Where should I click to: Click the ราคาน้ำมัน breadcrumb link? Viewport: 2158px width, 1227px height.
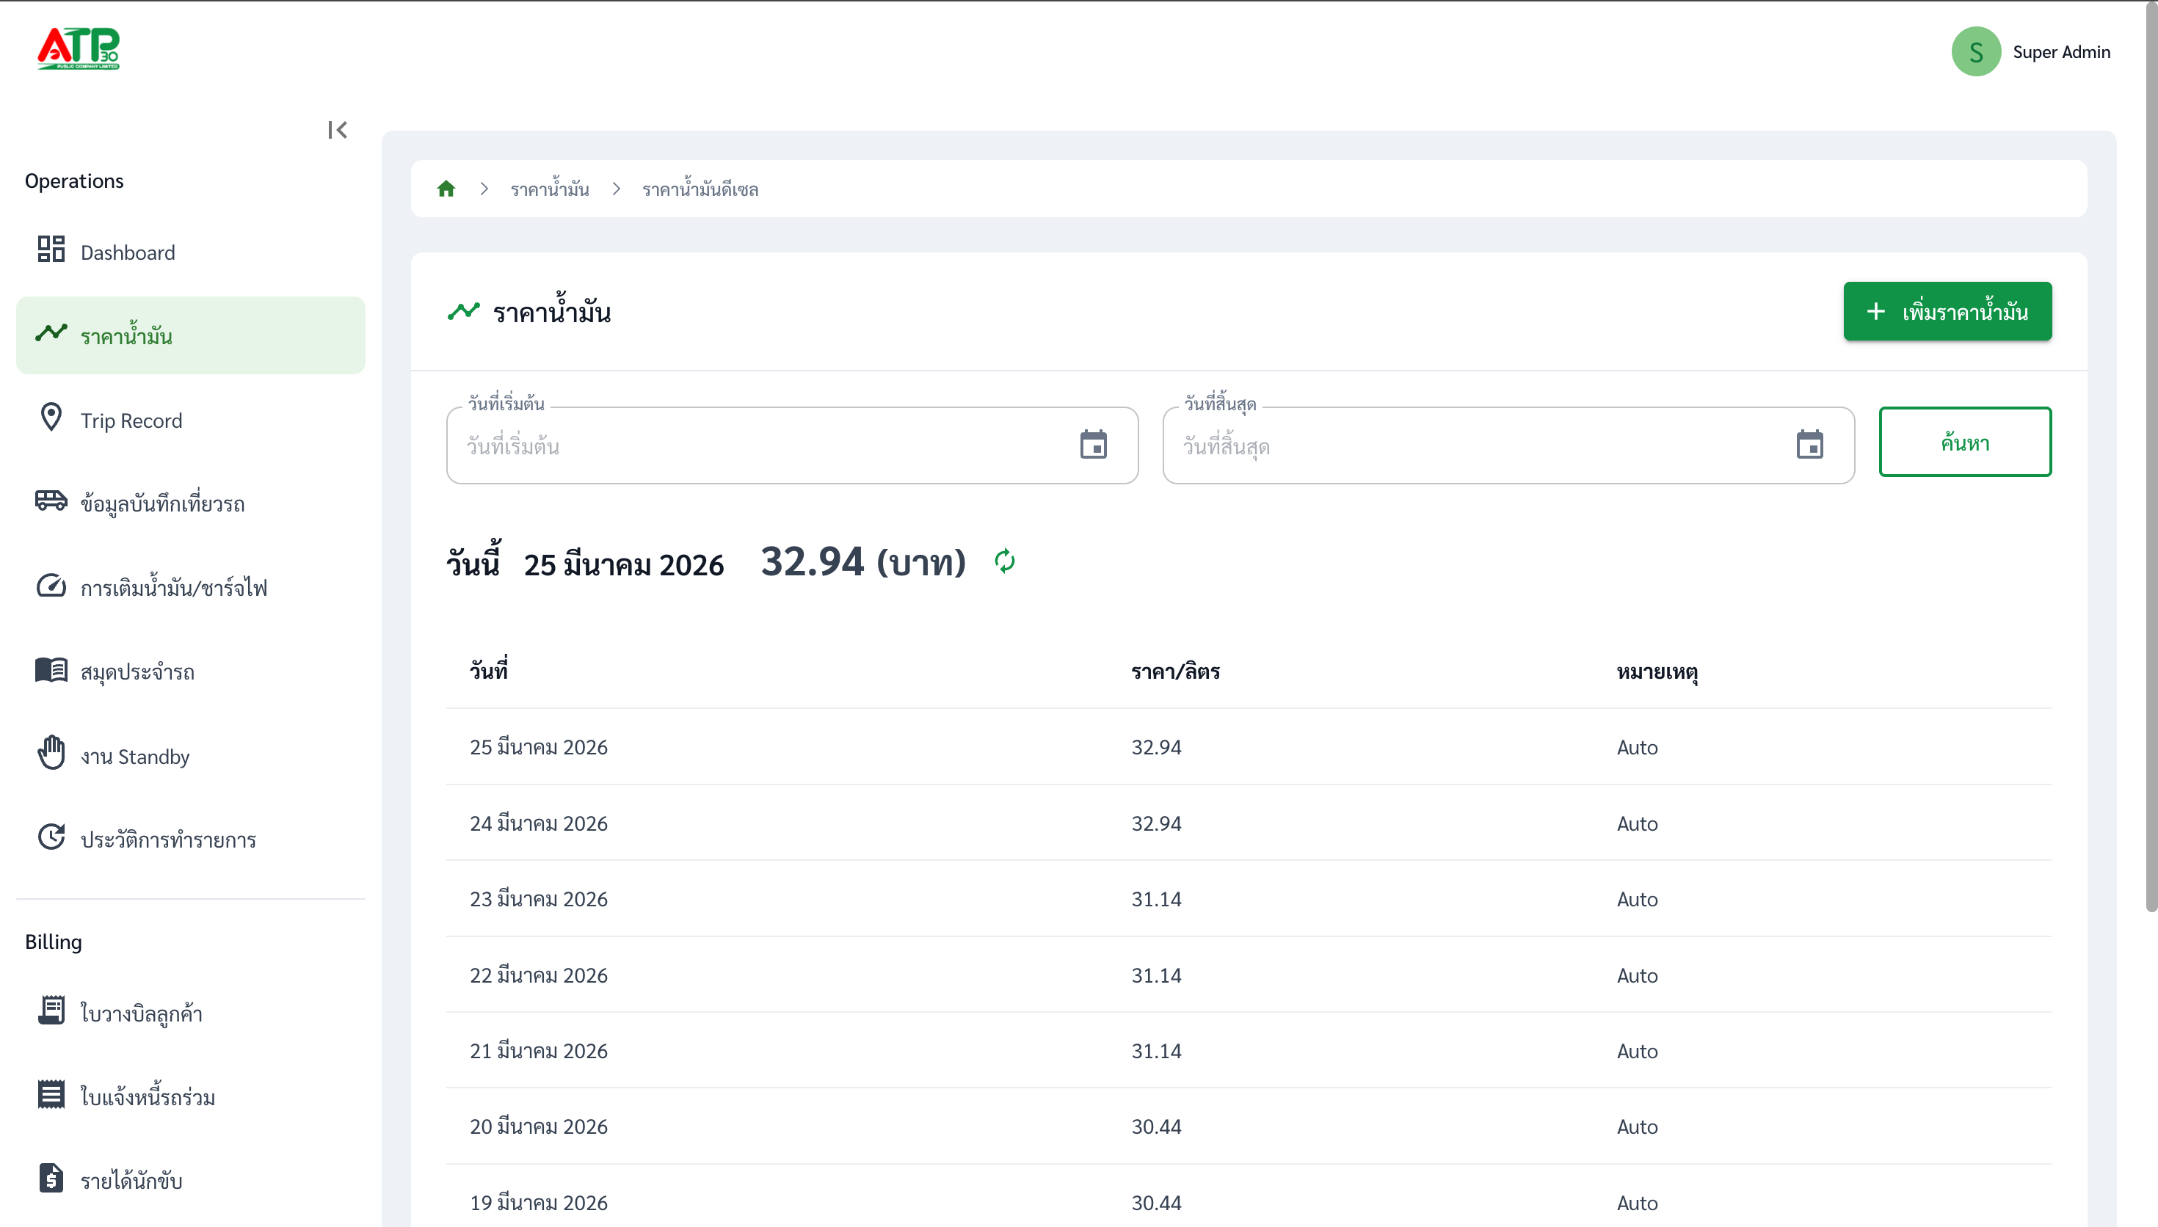pos(549,189)
